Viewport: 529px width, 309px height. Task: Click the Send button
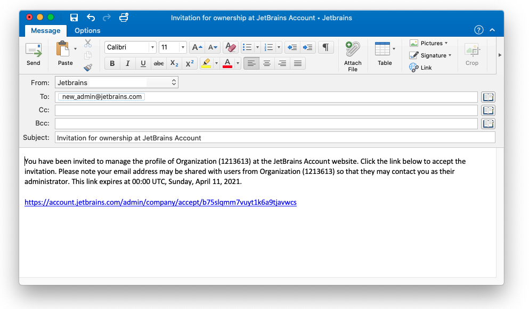34,54
